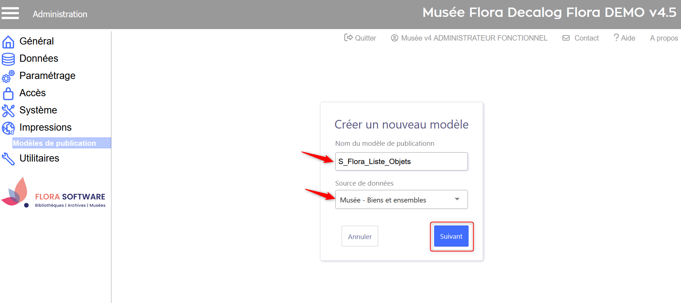
Task: Click the Système tools icon
Action: point(8,111)
